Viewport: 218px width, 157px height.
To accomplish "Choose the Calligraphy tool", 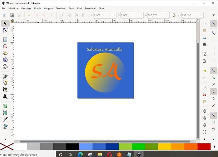I will (5, 90).
